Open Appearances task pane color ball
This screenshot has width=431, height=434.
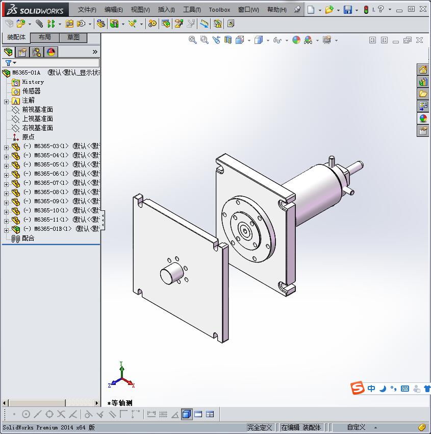click(423, 118)
